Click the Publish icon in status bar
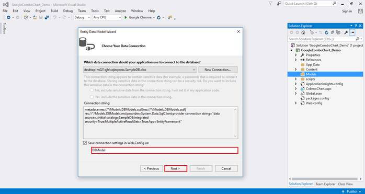Image resolution: width=365 pixels, height=194 pixels. pyautogui.click(x=343, y=191)
